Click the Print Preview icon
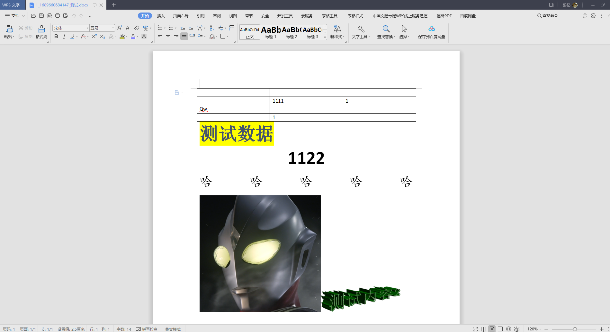Screen dimensions: 610x332 66,16
